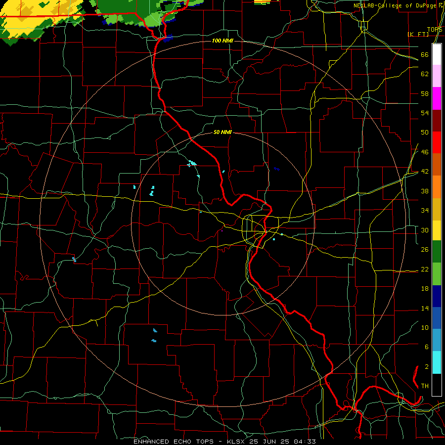Click legend value "6"

(x=426, y=347)
